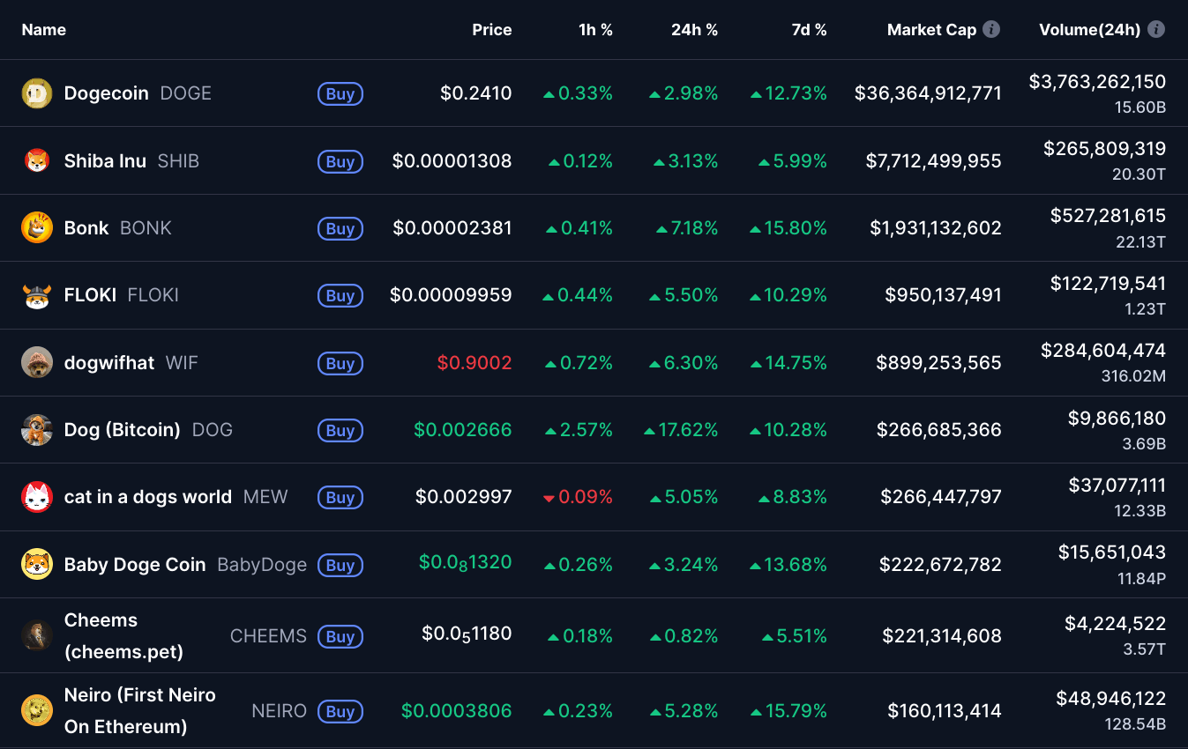The width and height of the screenshot is (1188, 749).
Task: Click the Neiro coin logo icon
Action: pyautogui.click(x=37, y=710)
